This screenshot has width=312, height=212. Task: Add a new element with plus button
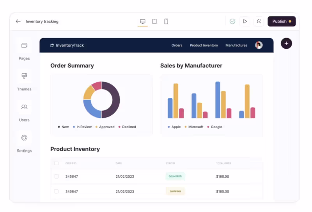286,43
